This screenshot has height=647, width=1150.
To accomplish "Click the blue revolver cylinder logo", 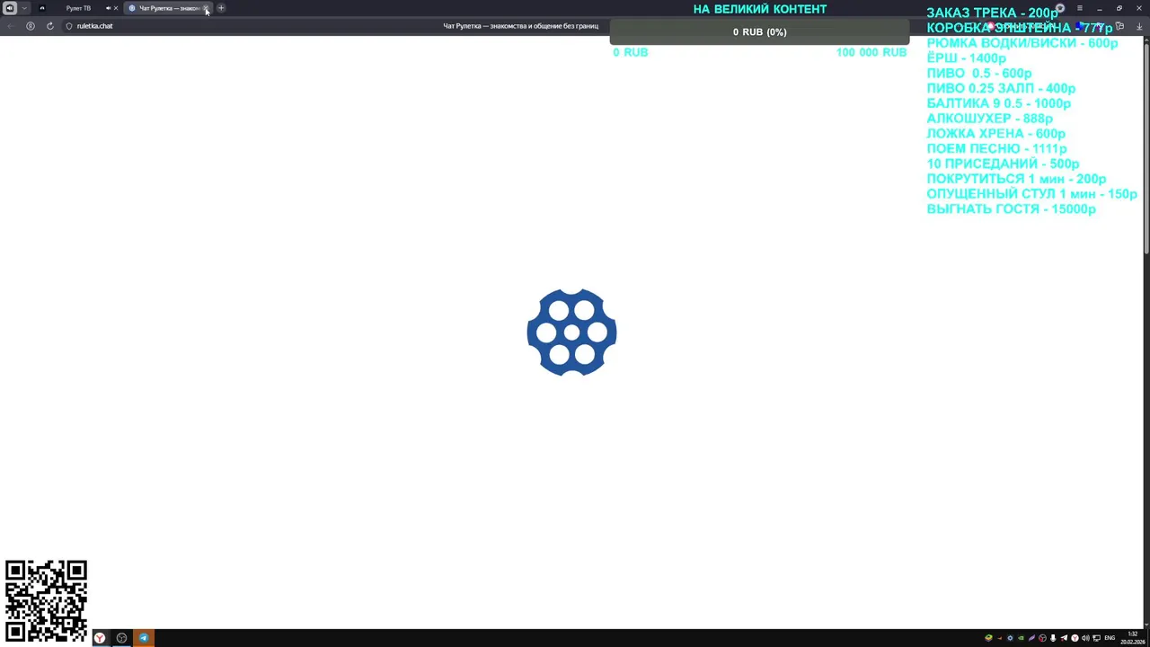I will coord(571,332).
